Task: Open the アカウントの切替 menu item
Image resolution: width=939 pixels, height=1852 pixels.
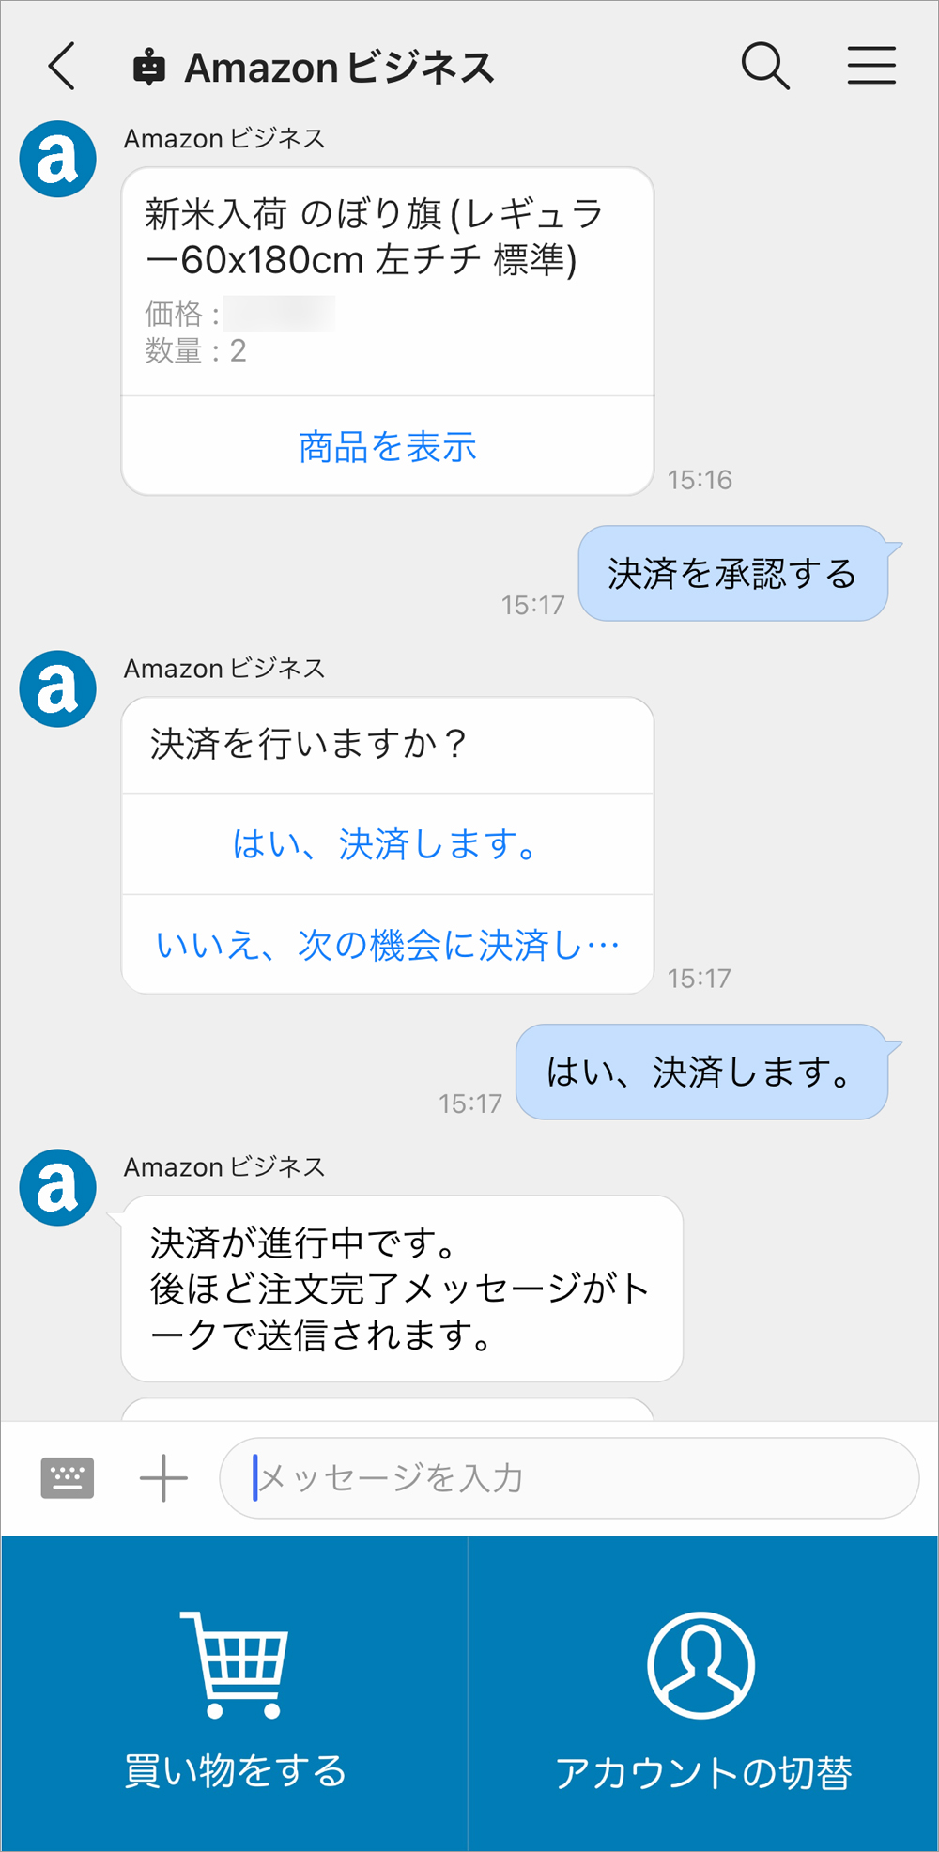Action: coord(703,1772)
